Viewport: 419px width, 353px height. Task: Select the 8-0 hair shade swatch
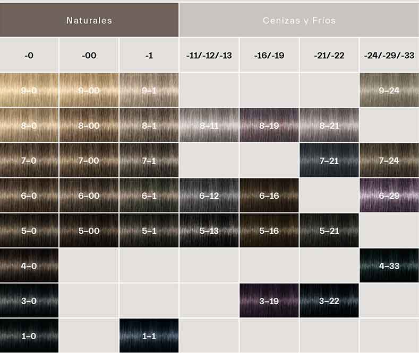[x=29, y=125]
